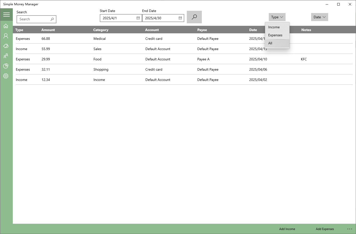The image size is (356, 234).
Task: Click Add Expenses button
Action: tap(325, 229)
